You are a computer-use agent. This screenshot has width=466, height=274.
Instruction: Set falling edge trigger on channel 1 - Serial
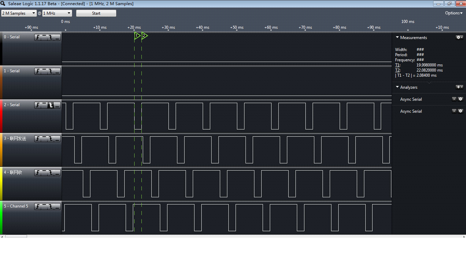51,71
